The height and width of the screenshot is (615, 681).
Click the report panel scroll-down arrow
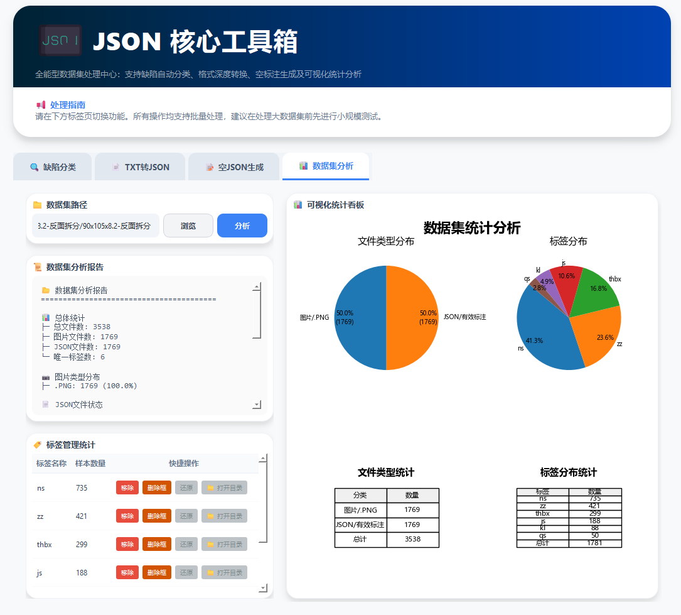257,405
